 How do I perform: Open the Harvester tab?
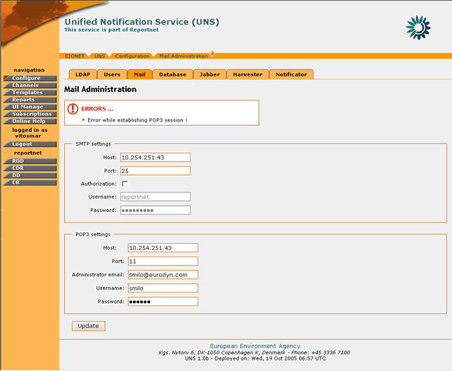(248, 74)
